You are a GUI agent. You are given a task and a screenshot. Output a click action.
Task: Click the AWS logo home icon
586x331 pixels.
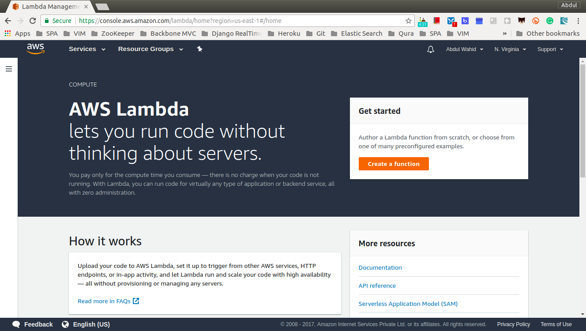35,49
